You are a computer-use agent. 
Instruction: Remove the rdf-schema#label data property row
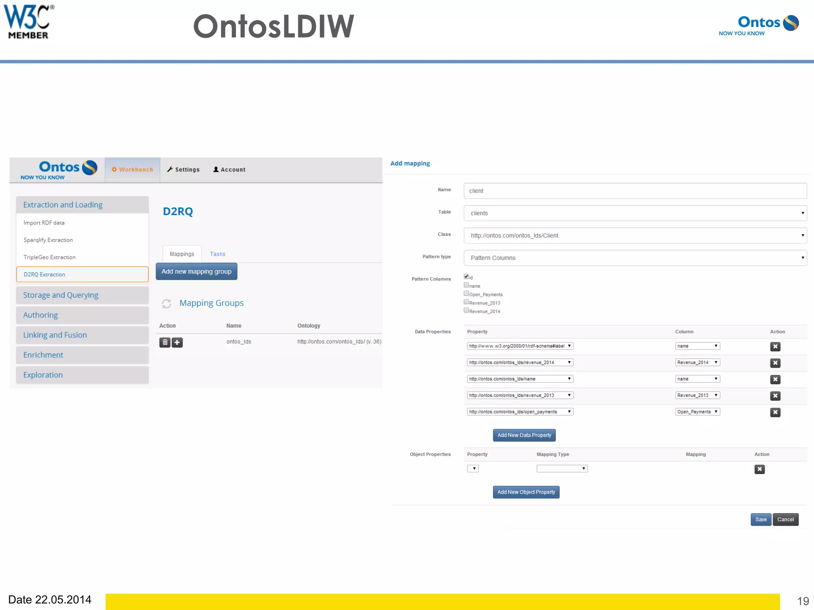(775, 347)
